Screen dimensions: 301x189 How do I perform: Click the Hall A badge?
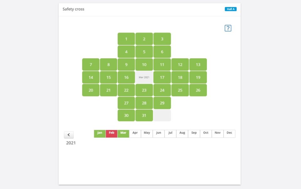point(230,9)
